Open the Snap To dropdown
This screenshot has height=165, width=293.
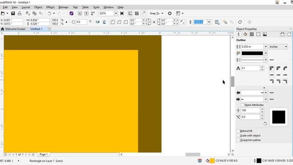(162, 13)
